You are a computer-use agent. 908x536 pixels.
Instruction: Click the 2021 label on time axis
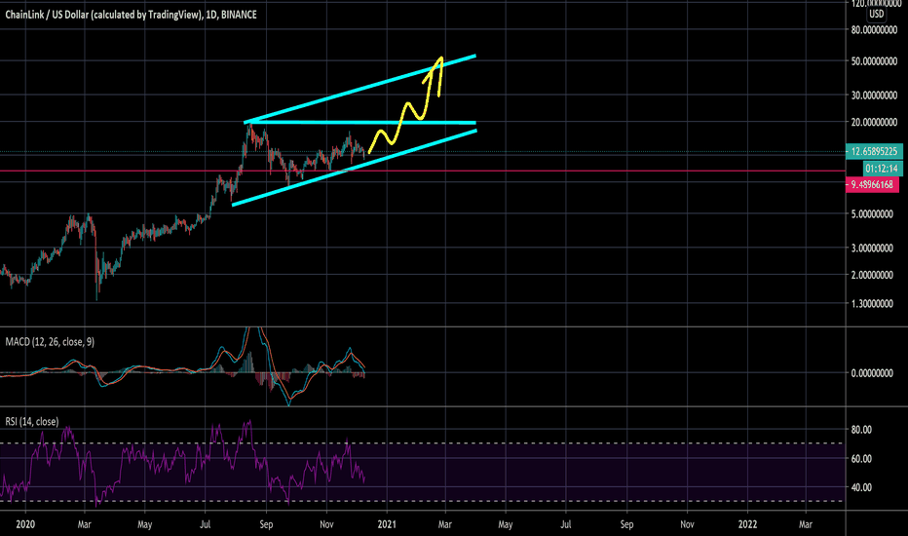[387, 524]
